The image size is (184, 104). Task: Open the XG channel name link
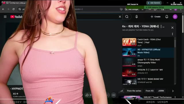click(14, 94)
